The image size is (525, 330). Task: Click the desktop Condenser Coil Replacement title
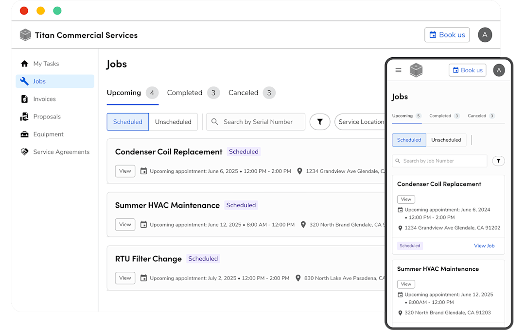tap(168, 152)
